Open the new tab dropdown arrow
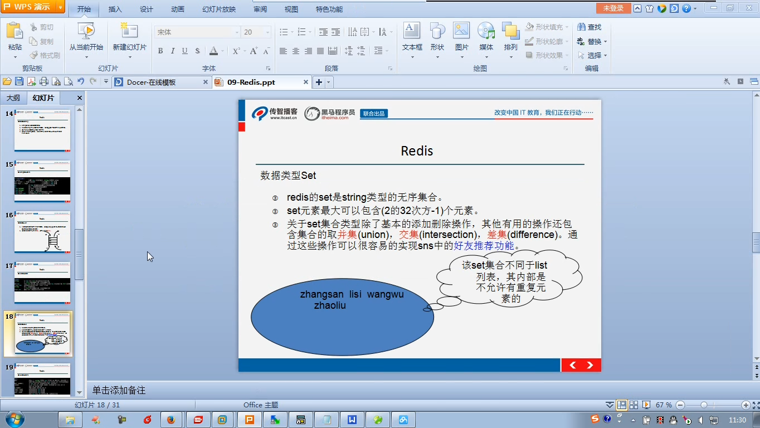Image resolution: width=760 pixels, height=428 pixels. pos(329,82)
